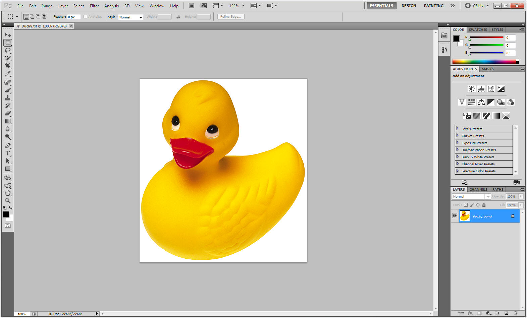
Task: Add a Curves adjustment
Action: coord(491,89)
